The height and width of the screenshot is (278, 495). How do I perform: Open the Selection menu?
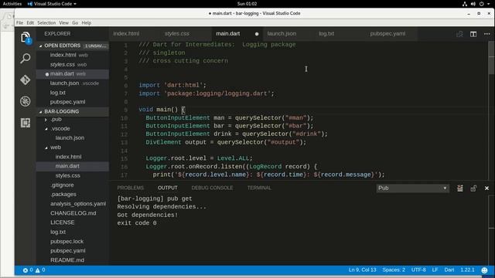click(46, 22)
